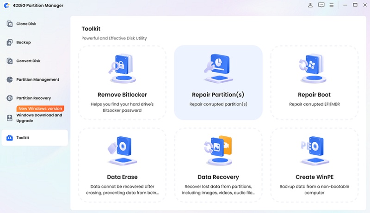Click the Create WinPE disk illustration
Image resolution: width=370 pixels, height=213 pixels.
tap(314, 150)
